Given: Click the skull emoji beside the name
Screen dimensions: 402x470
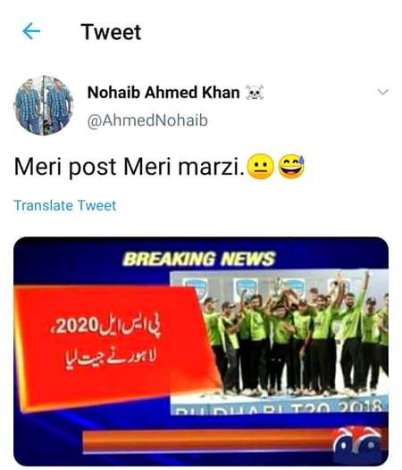Looking at the screenshot, I should pos(255,93).
